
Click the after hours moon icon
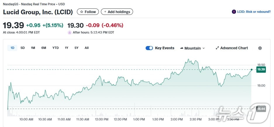[x=70, y=33]
